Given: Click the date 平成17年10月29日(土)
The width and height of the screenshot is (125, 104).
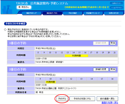Looking at the screenshot, I should tap(45, 75).
